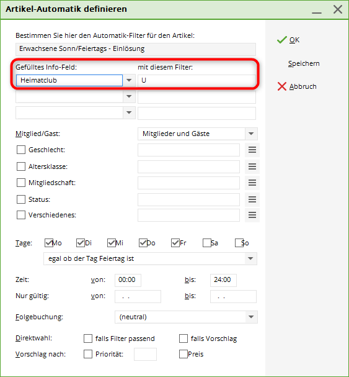Open the Feiertag condition dropdown
Viewport: 349px width, 377px height.
click(x=250, y=259)
